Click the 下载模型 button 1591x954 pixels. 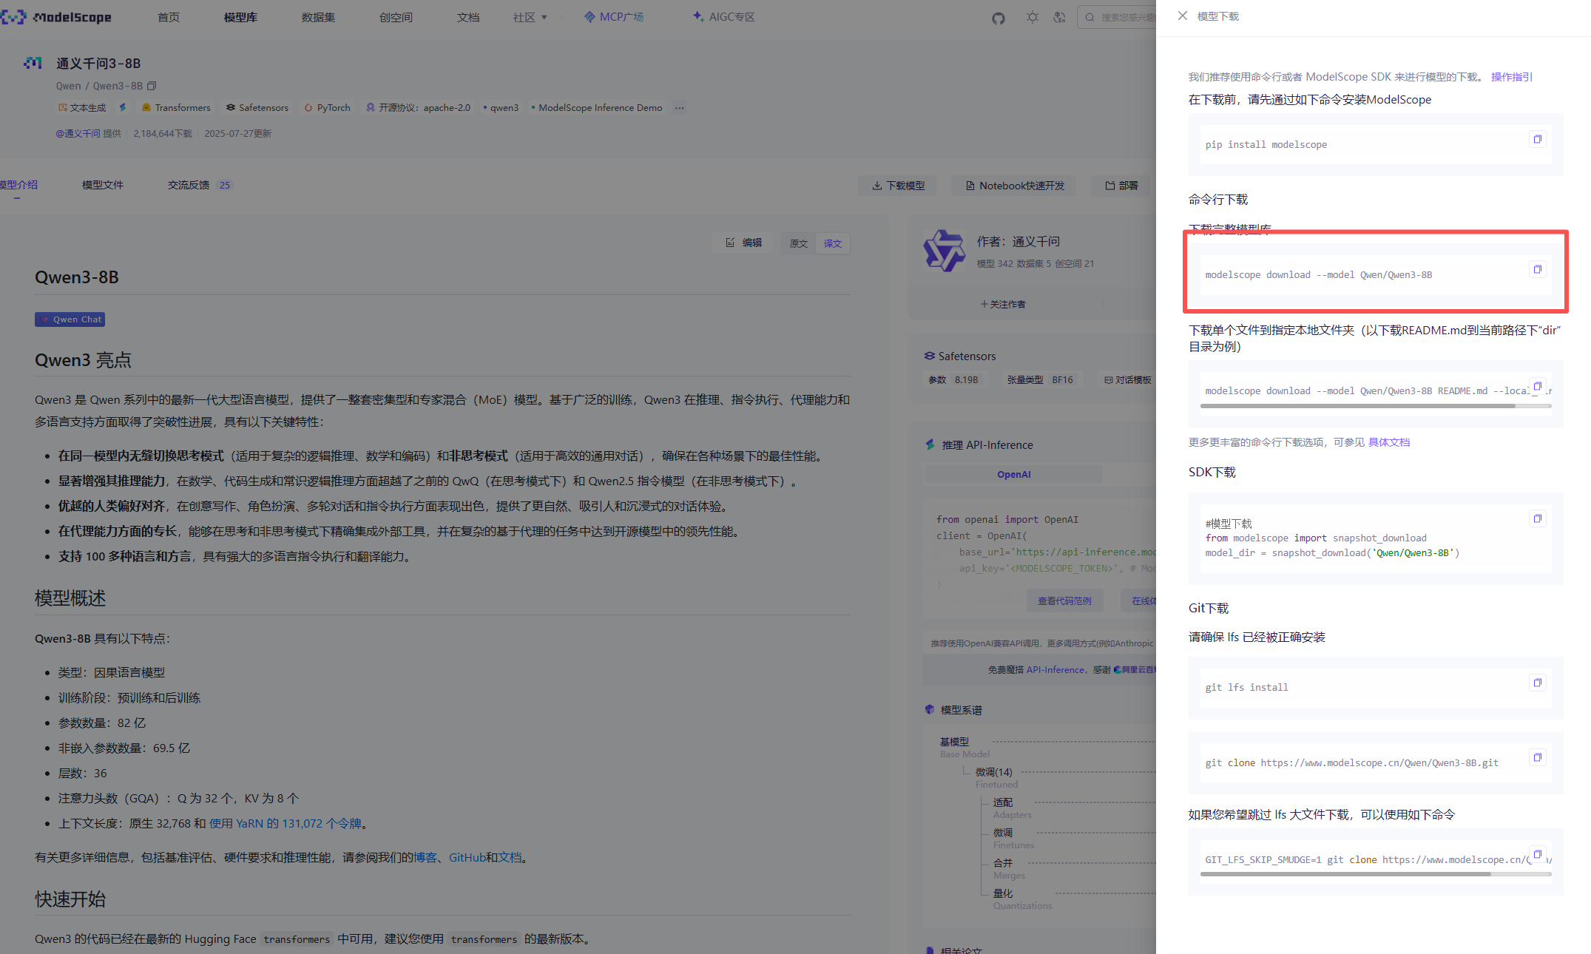pos(897,186)
